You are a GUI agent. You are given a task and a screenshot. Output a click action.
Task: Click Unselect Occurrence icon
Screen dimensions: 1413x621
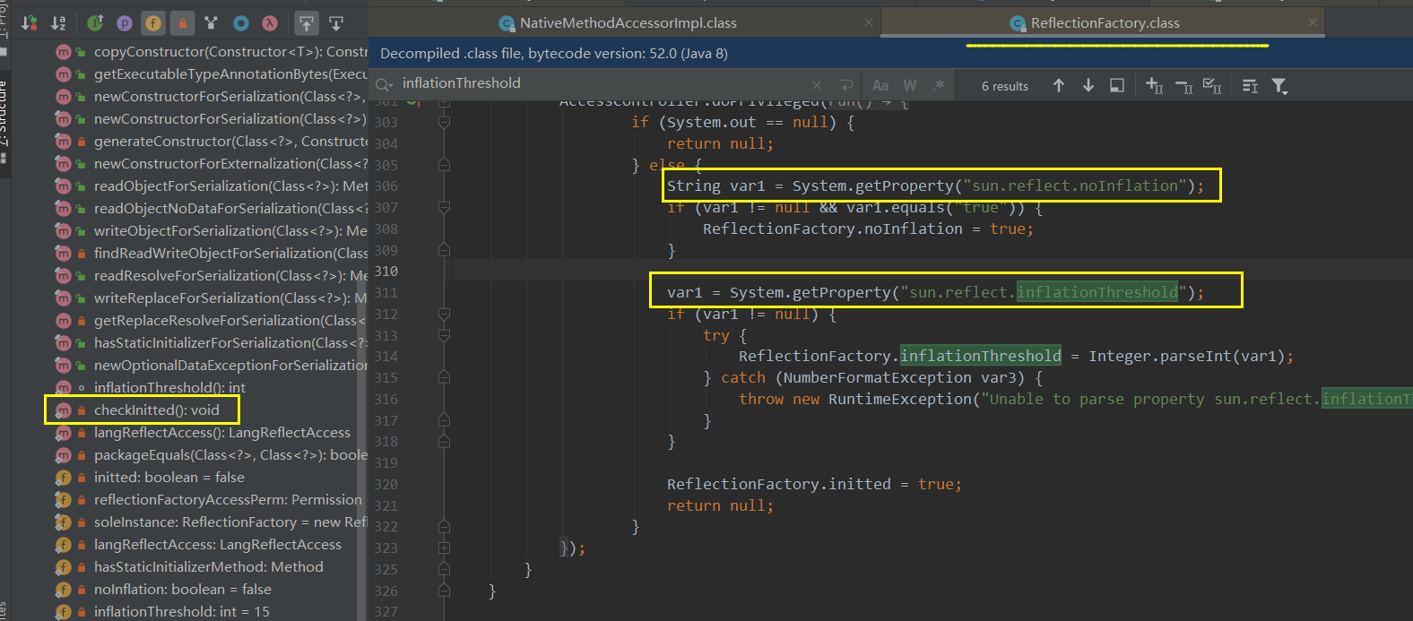tap(1183, 85)
